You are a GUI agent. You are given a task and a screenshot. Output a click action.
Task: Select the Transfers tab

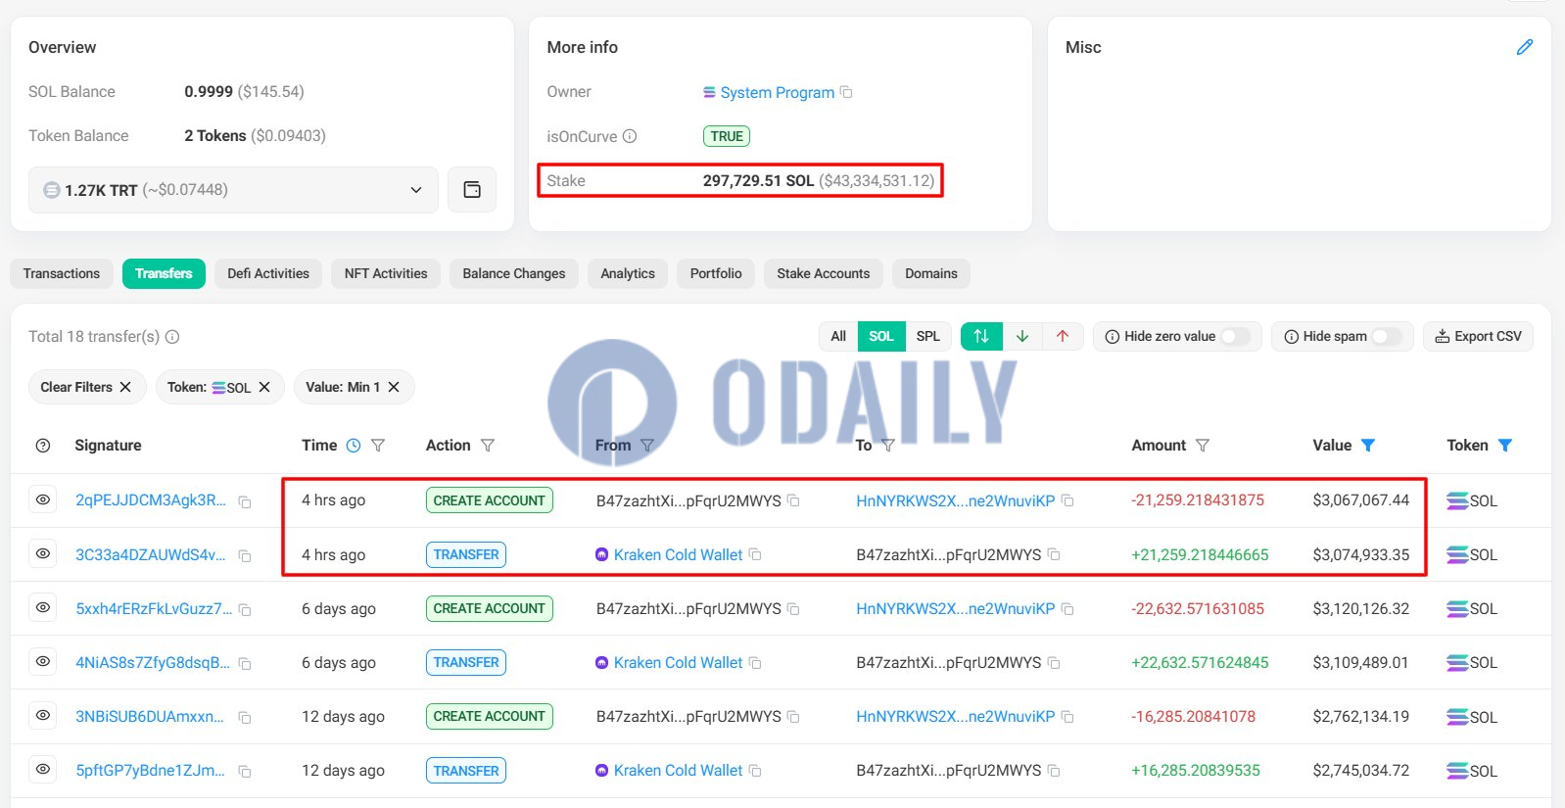[164, 273]
